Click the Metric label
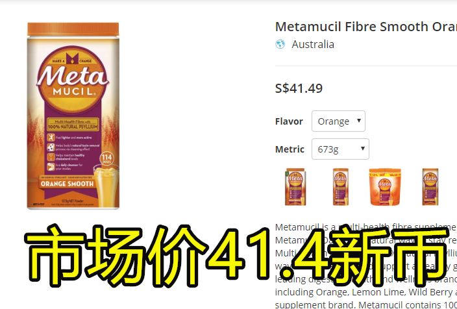 290,149
